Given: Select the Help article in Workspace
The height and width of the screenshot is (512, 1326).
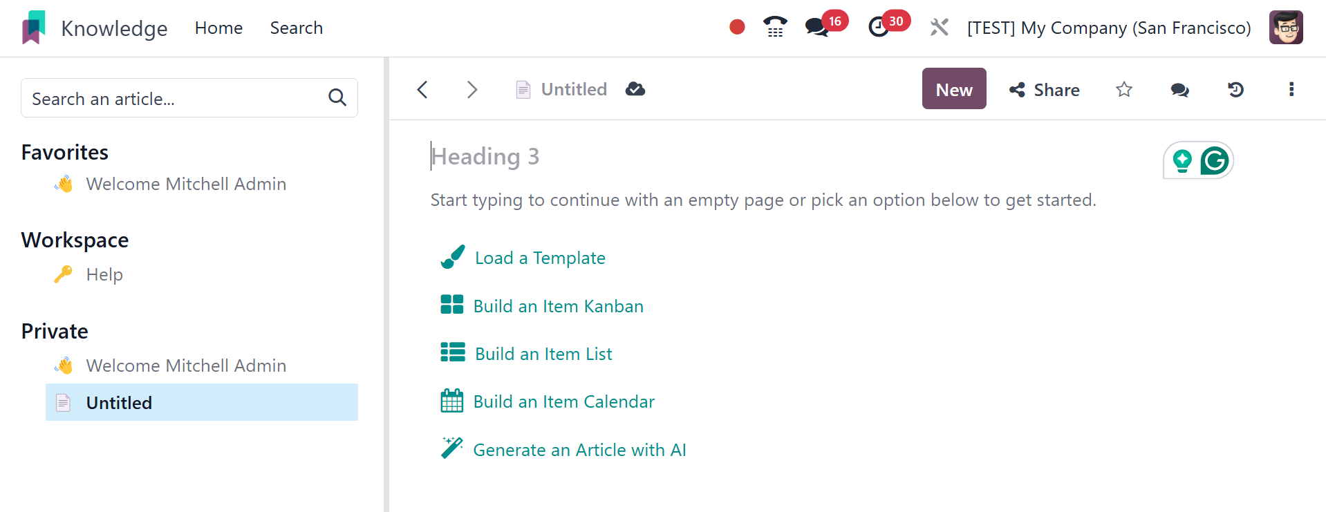Looking at the screenshot, I should (104, 274).
